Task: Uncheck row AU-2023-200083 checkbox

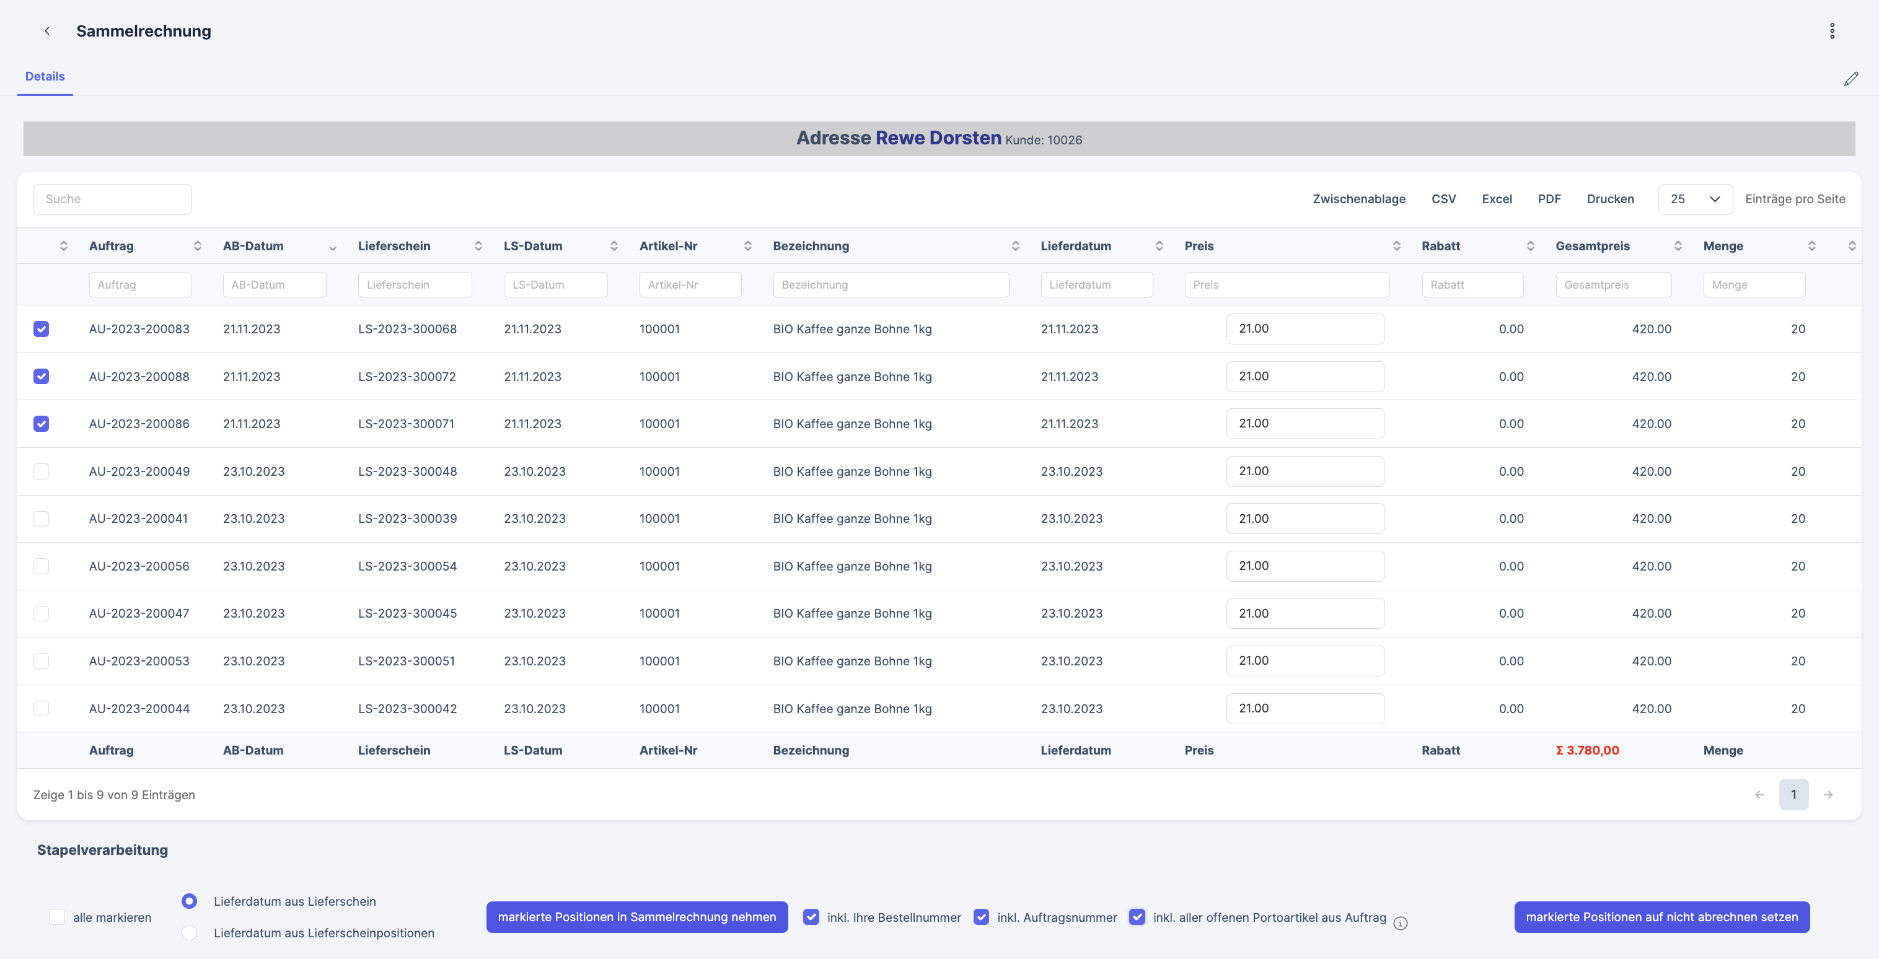Action: click(x=42, y=329)
